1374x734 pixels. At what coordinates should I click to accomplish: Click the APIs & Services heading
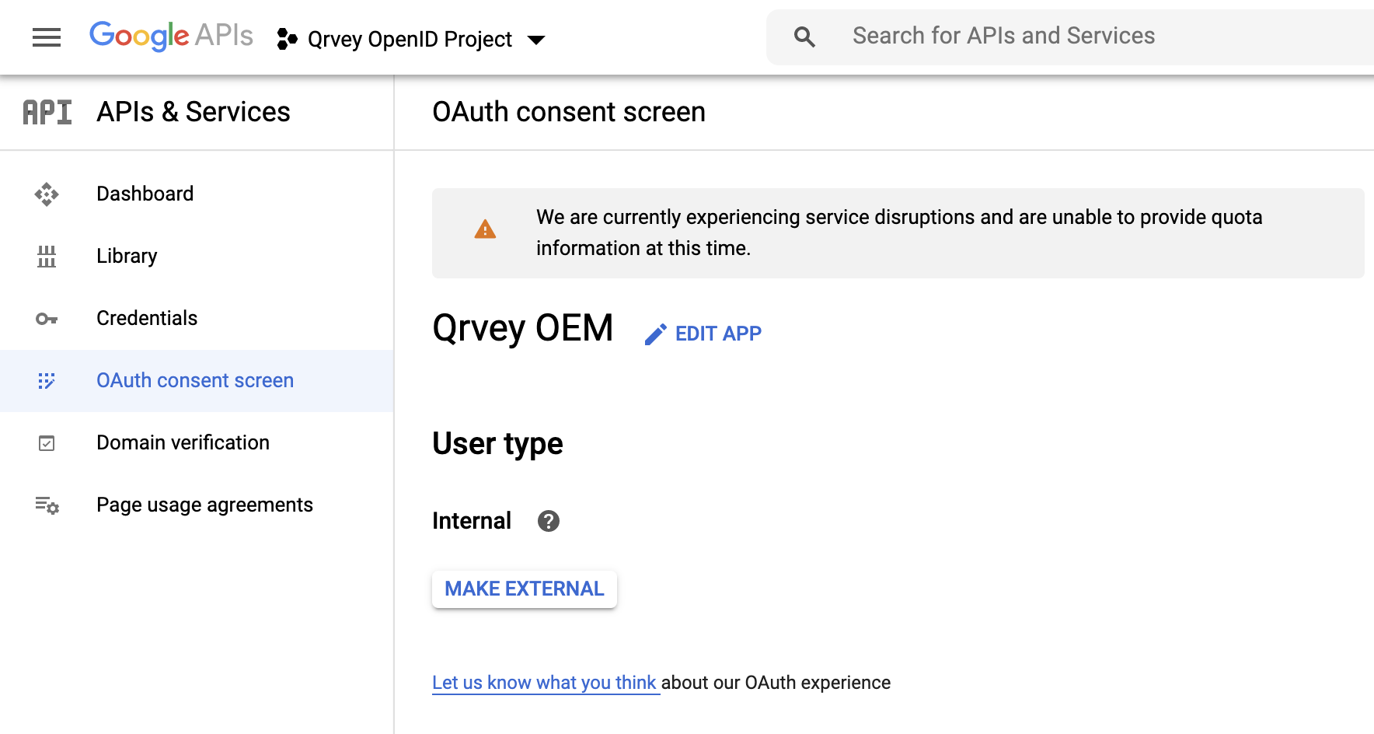point(194,112)
